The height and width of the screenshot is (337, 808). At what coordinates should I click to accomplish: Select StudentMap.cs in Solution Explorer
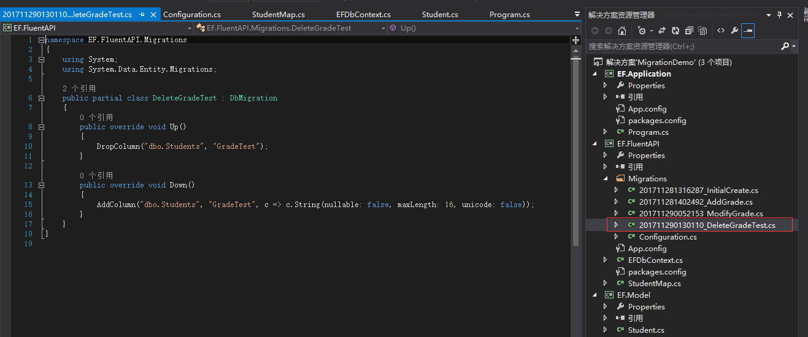click(x=654, y=284)
